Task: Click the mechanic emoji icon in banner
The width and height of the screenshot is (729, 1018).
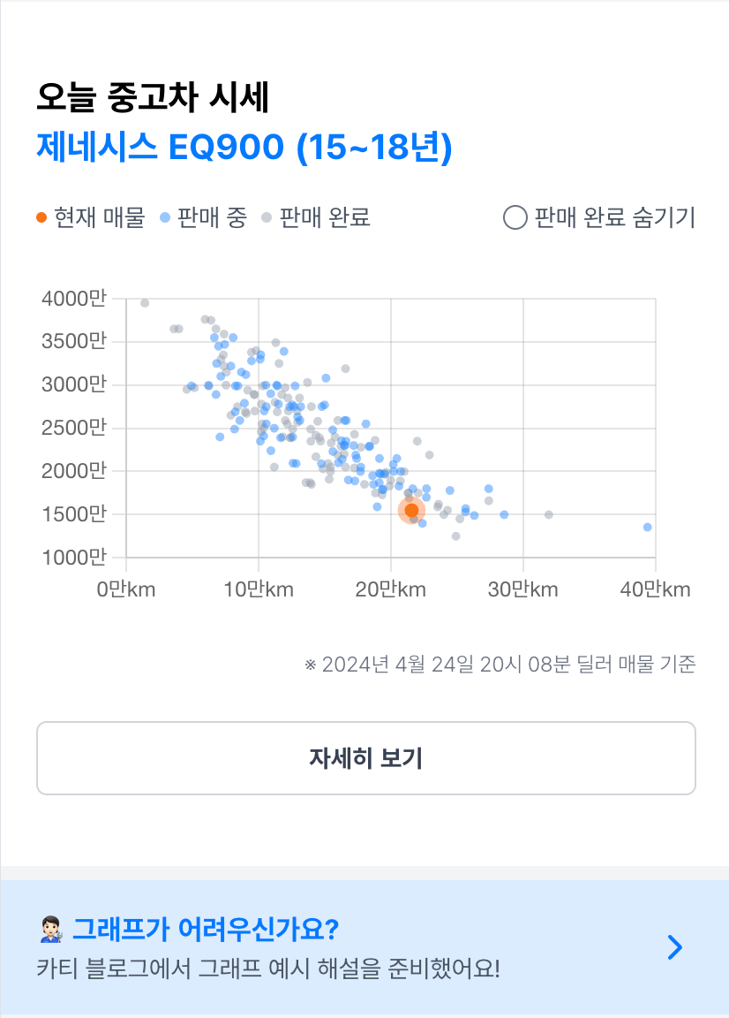Action: click(51, 930)
